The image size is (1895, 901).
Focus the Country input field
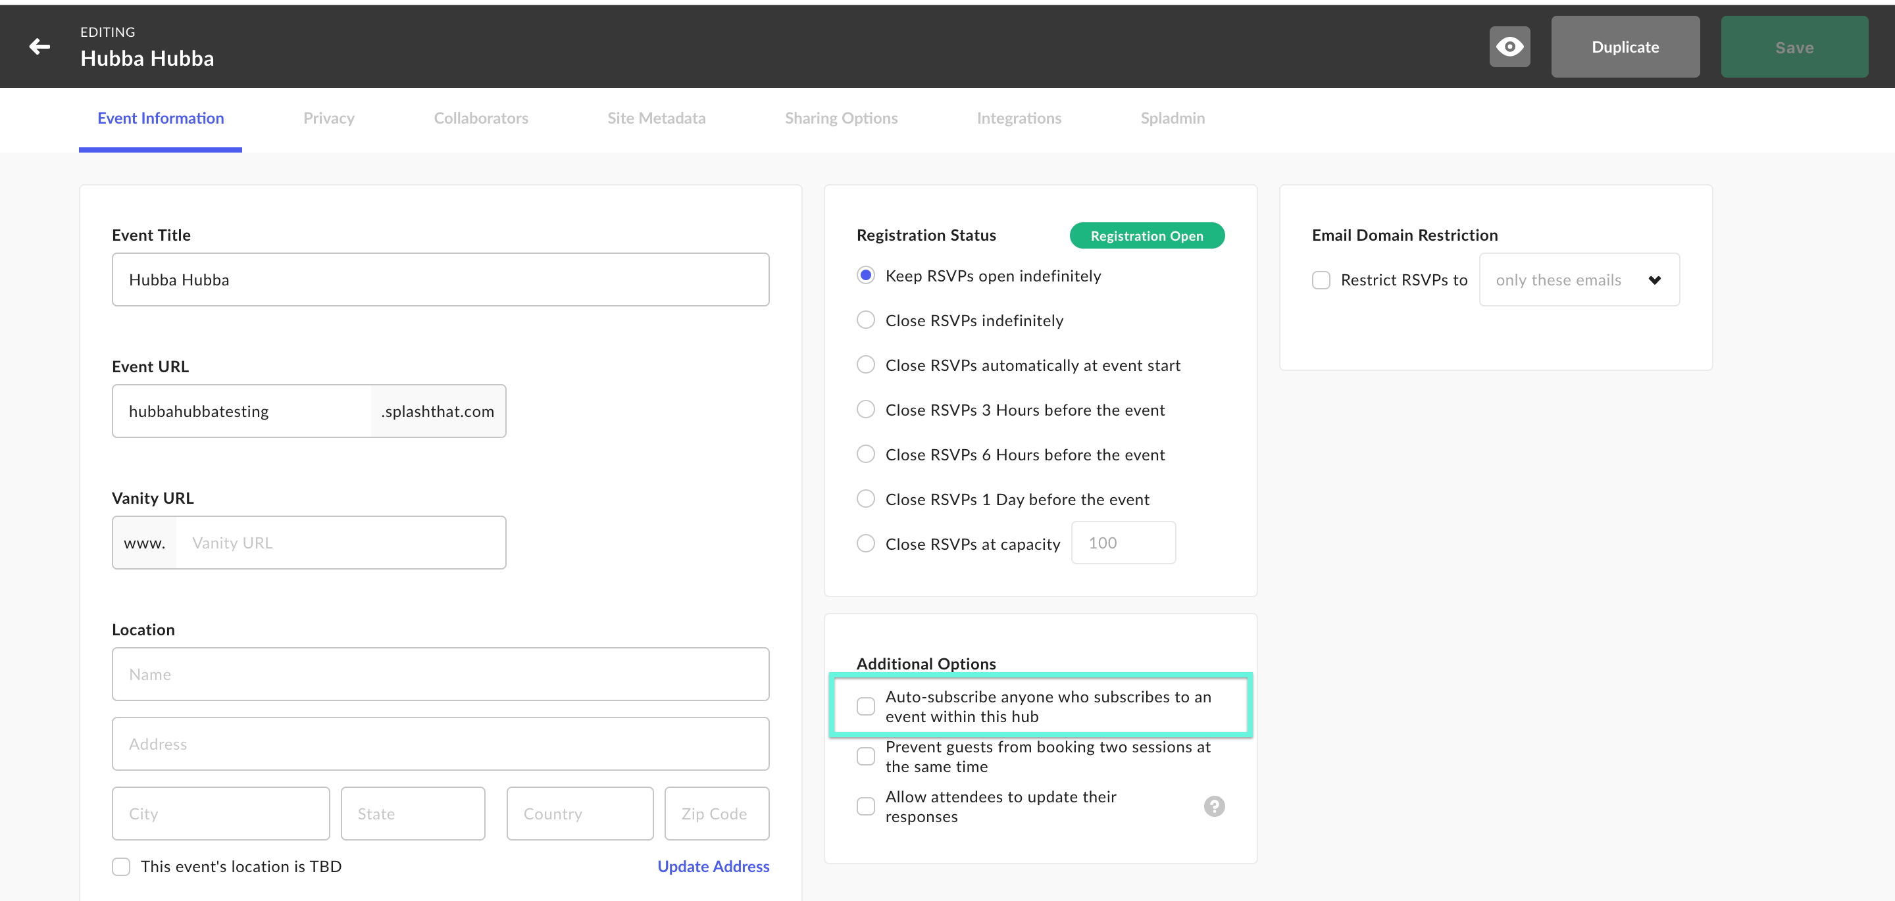pos(580,814)
